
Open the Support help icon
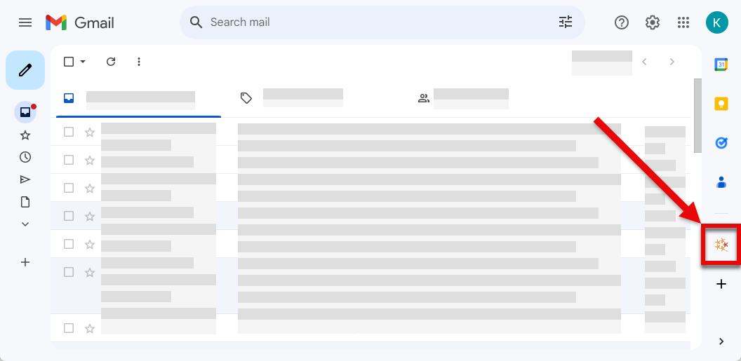tap(622, 22)
